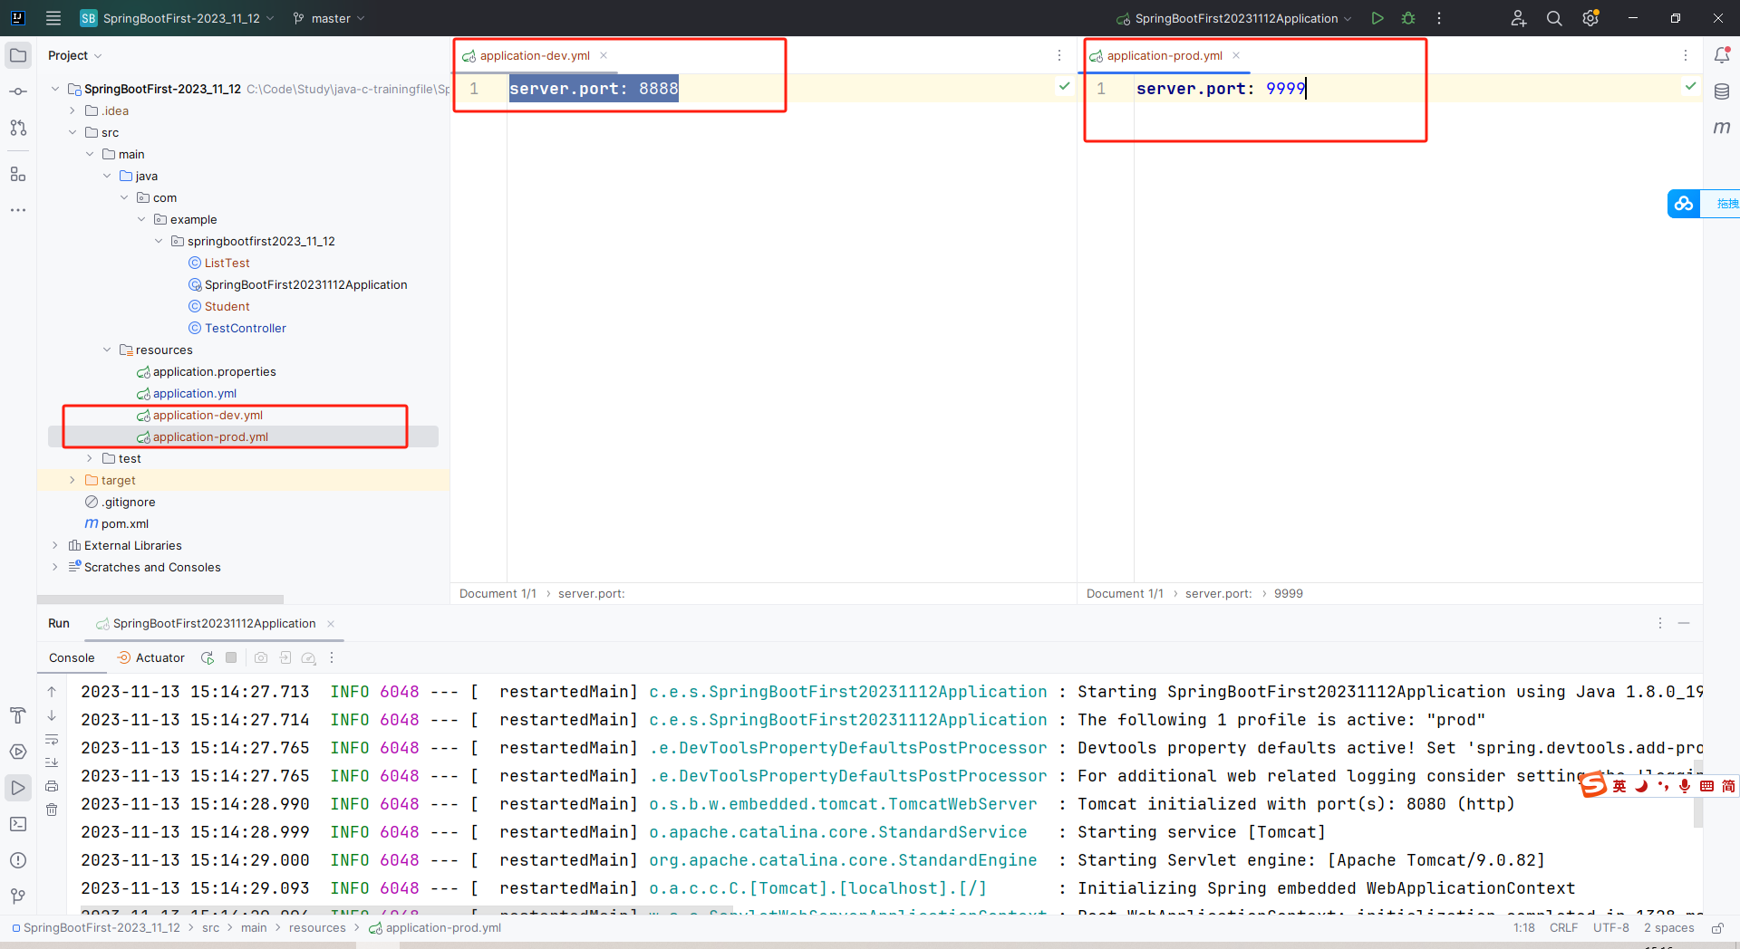Open TestController class in tree
Viewport: 1740px width, 949px height.
245,328
